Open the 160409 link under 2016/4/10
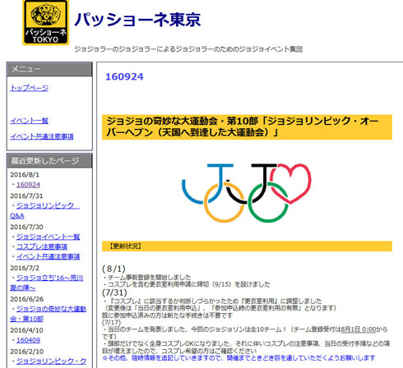Viewport: 403px width, 368px height. (28, 340)
